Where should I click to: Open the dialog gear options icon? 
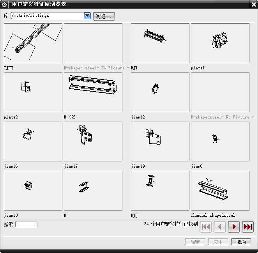click(4, 4)
